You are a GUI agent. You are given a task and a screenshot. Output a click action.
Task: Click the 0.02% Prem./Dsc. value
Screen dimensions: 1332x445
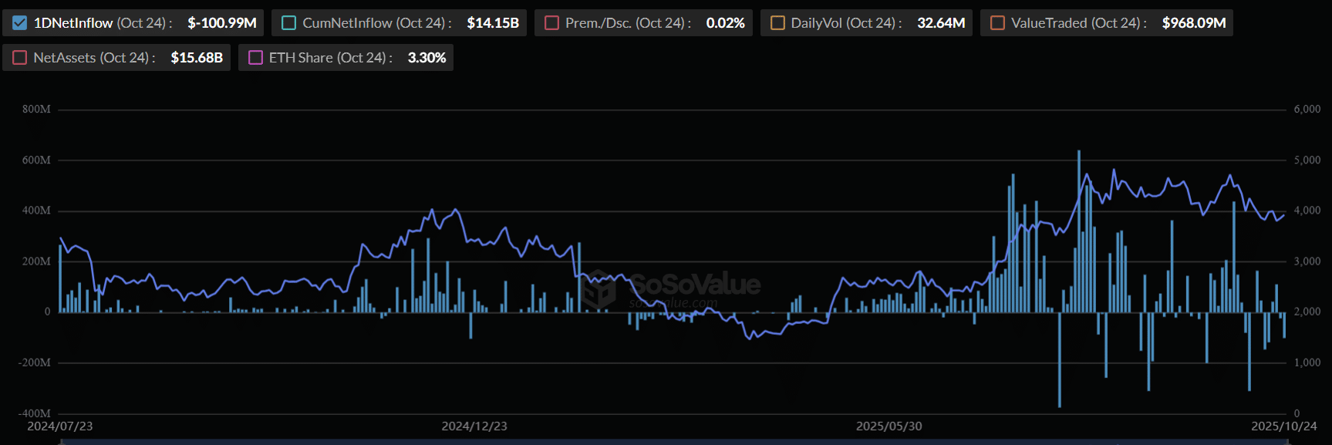[x=726, y=23]
